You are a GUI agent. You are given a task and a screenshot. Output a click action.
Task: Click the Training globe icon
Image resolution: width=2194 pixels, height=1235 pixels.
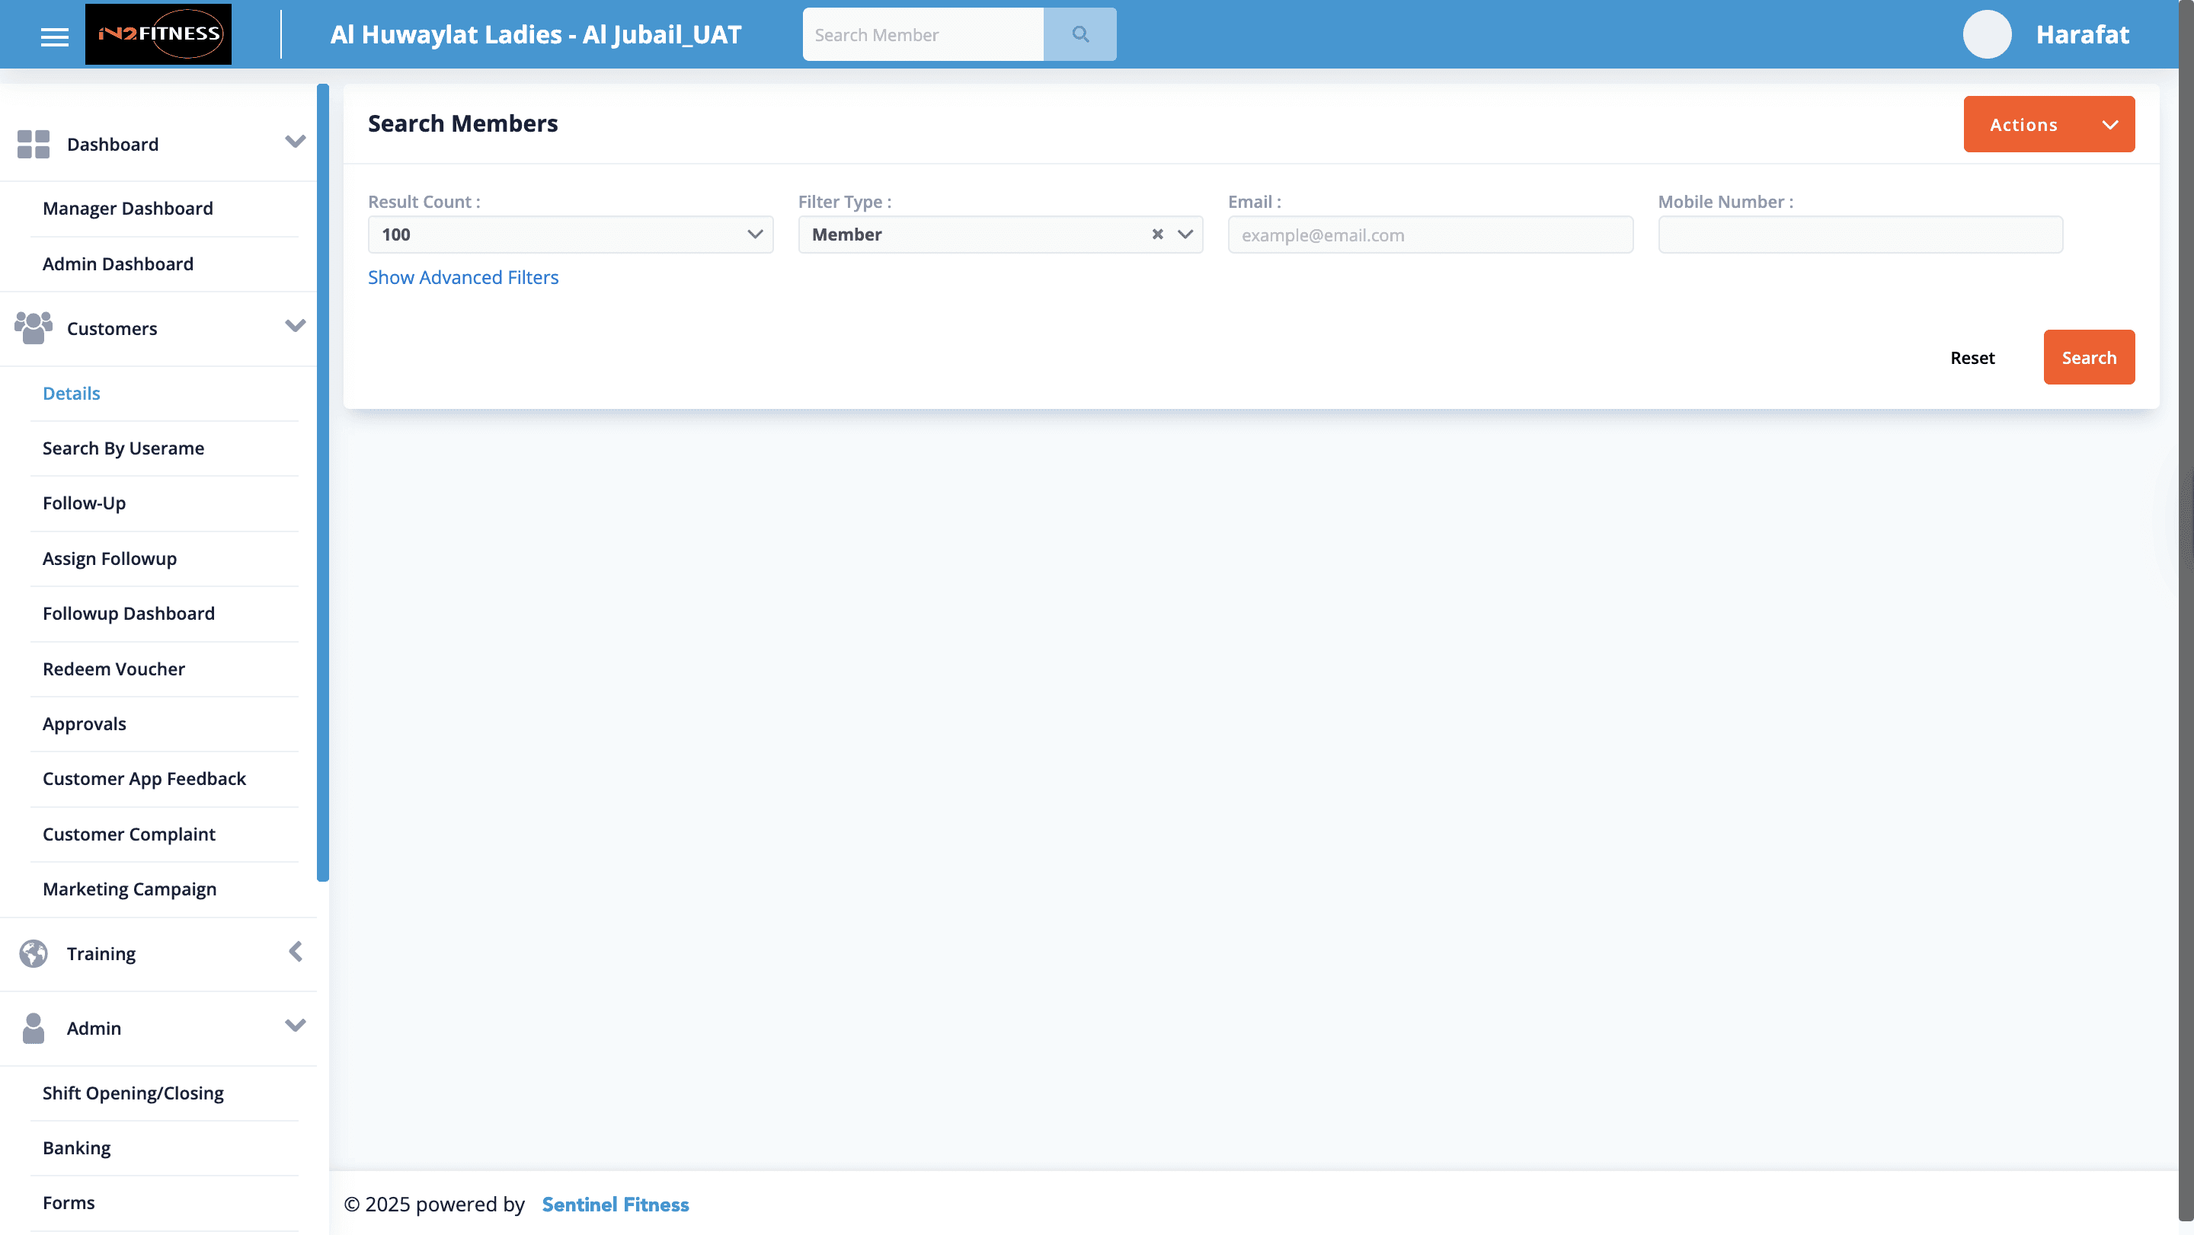(x=34, y=953)
